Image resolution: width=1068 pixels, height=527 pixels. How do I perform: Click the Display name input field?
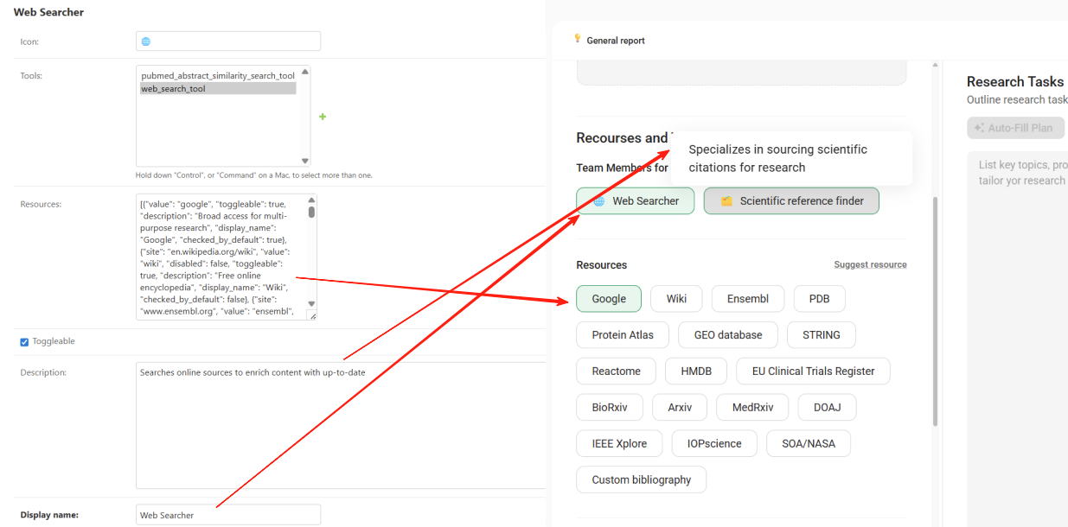click(228, 515)
